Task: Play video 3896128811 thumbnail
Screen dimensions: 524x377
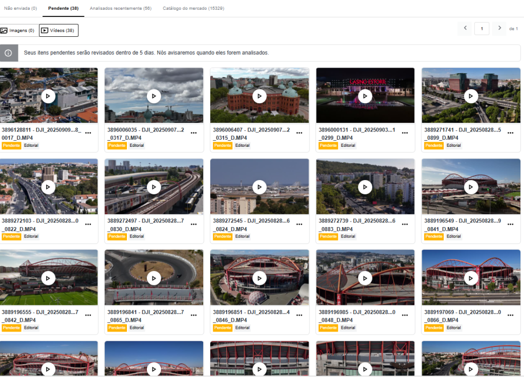Action: pyautogui.click(x=48, y=96)
